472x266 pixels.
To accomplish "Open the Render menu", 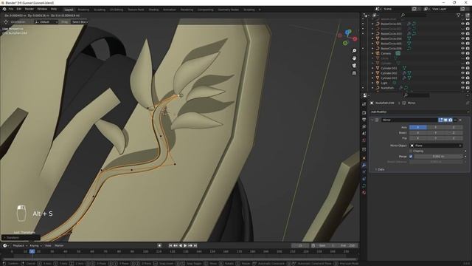I will coord(29,10).
